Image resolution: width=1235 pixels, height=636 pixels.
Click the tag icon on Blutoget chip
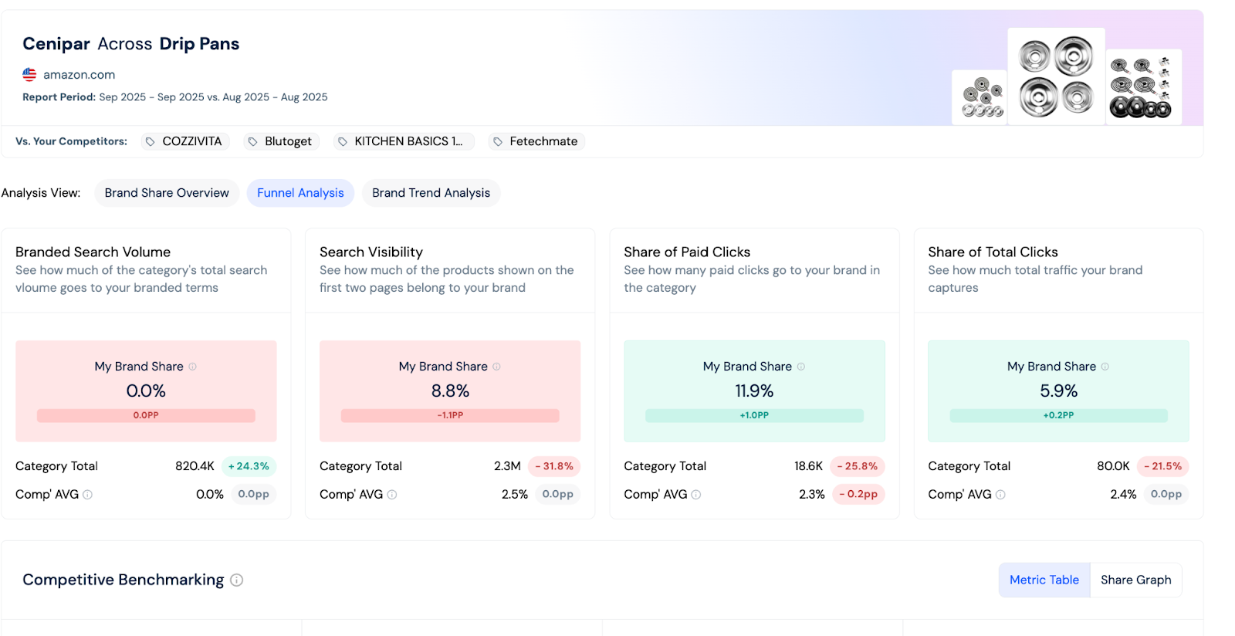pos(252,142)
